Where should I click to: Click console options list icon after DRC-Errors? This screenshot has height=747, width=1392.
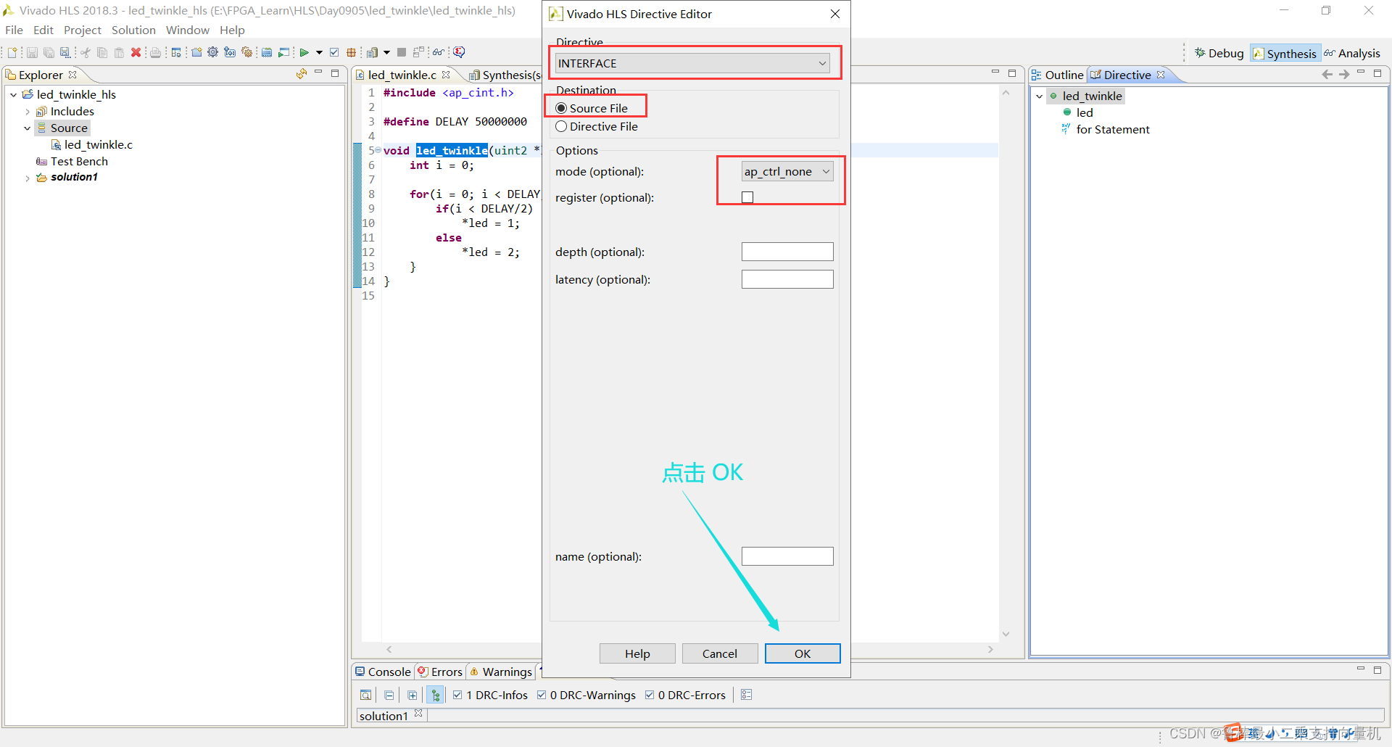point(747,695)
